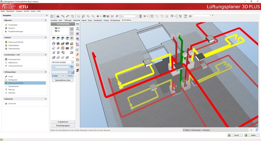
Task: Open the Bauteilgruppen panel
Action: pyautogui.click(x=63, y=126)
